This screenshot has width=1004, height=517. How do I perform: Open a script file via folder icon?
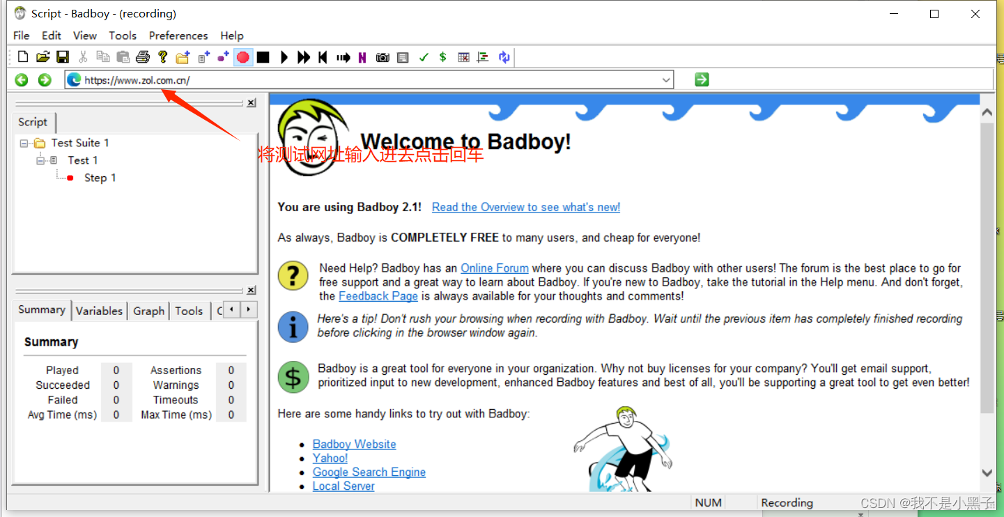[x=43, y=57]
